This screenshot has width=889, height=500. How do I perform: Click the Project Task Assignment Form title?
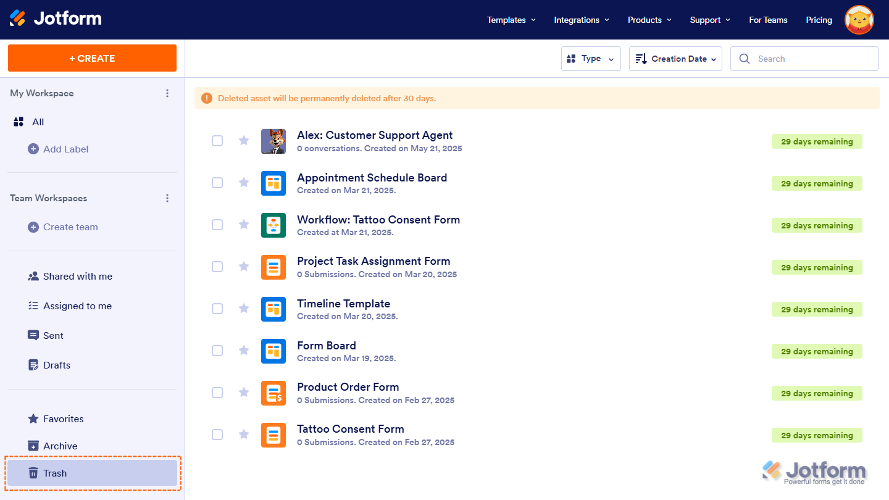374,261
